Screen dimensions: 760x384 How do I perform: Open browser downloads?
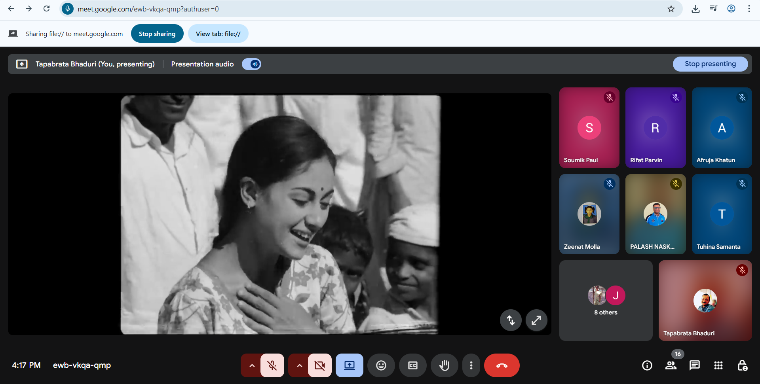click(695, 9)
